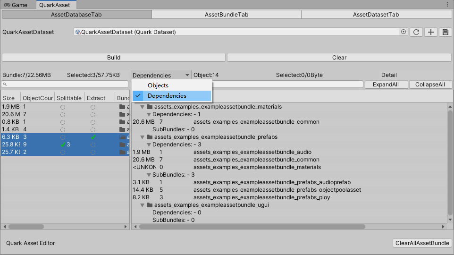454x255 pixels.
Task: Uncheck Splittable for the 25.8 KB bundle
Action: pyautogui.click(x=63, y=144)
